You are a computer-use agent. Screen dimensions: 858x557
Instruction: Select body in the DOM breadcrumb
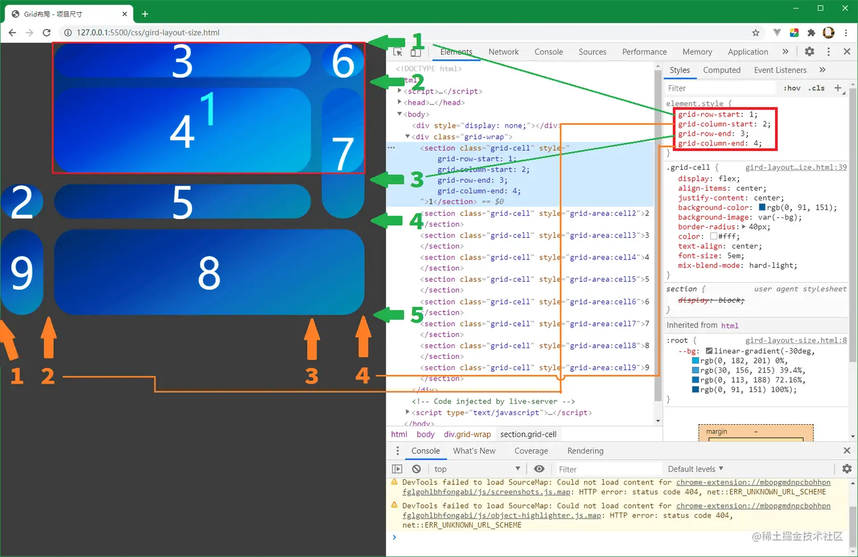(426, 434)
